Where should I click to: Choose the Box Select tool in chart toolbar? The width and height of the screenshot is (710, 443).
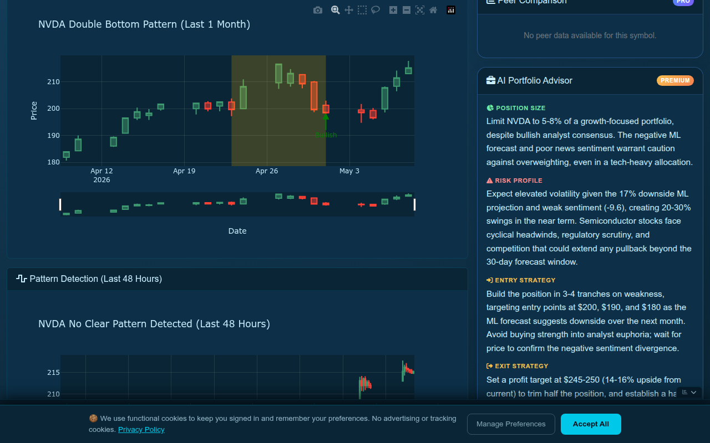362,10
